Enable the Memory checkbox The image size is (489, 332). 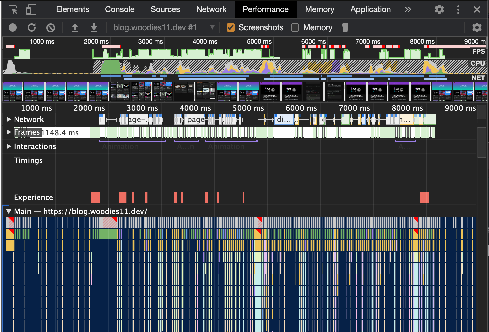click(295, 27)
